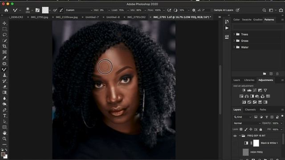Expand the Water pattern group
Viewport: 285px width, 160px height.
(234, 47)
